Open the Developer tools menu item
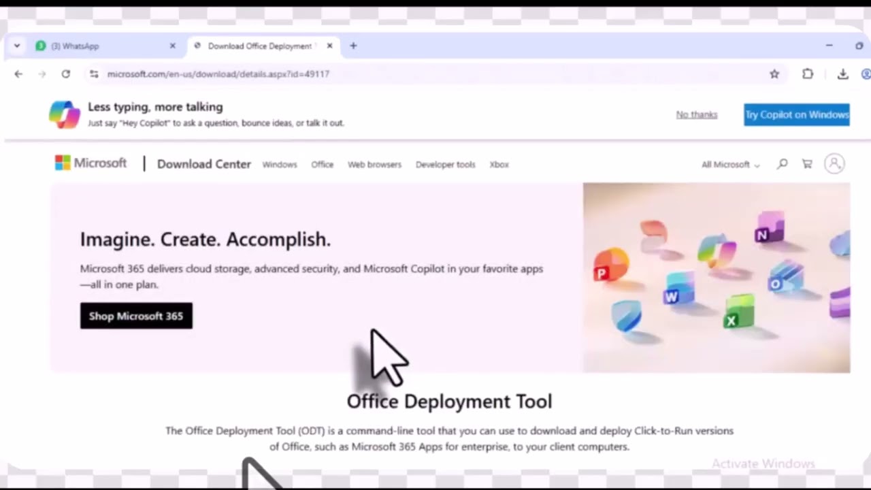871x490 pixels. 446,165
